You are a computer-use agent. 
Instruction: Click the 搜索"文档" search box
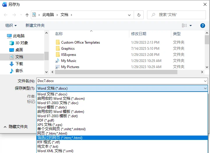[x=177, y=15]
